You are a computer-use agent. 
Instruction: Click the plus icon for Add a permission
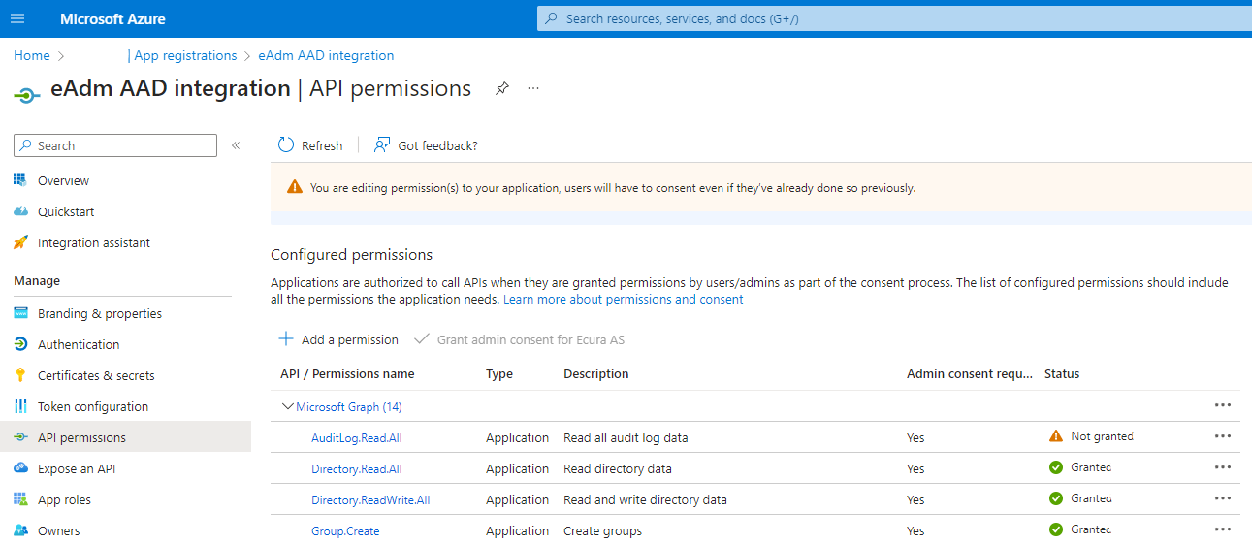pyautogui.click(x=286, y=339)
